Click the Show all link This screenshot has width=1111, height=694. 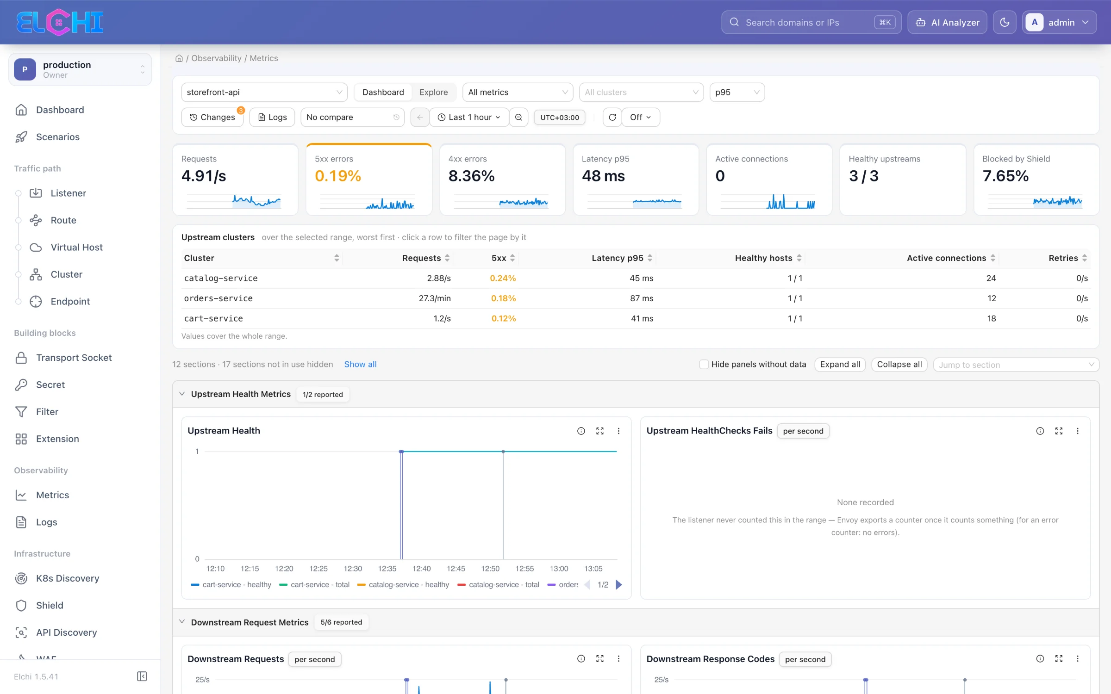click(x=360, y=365)
